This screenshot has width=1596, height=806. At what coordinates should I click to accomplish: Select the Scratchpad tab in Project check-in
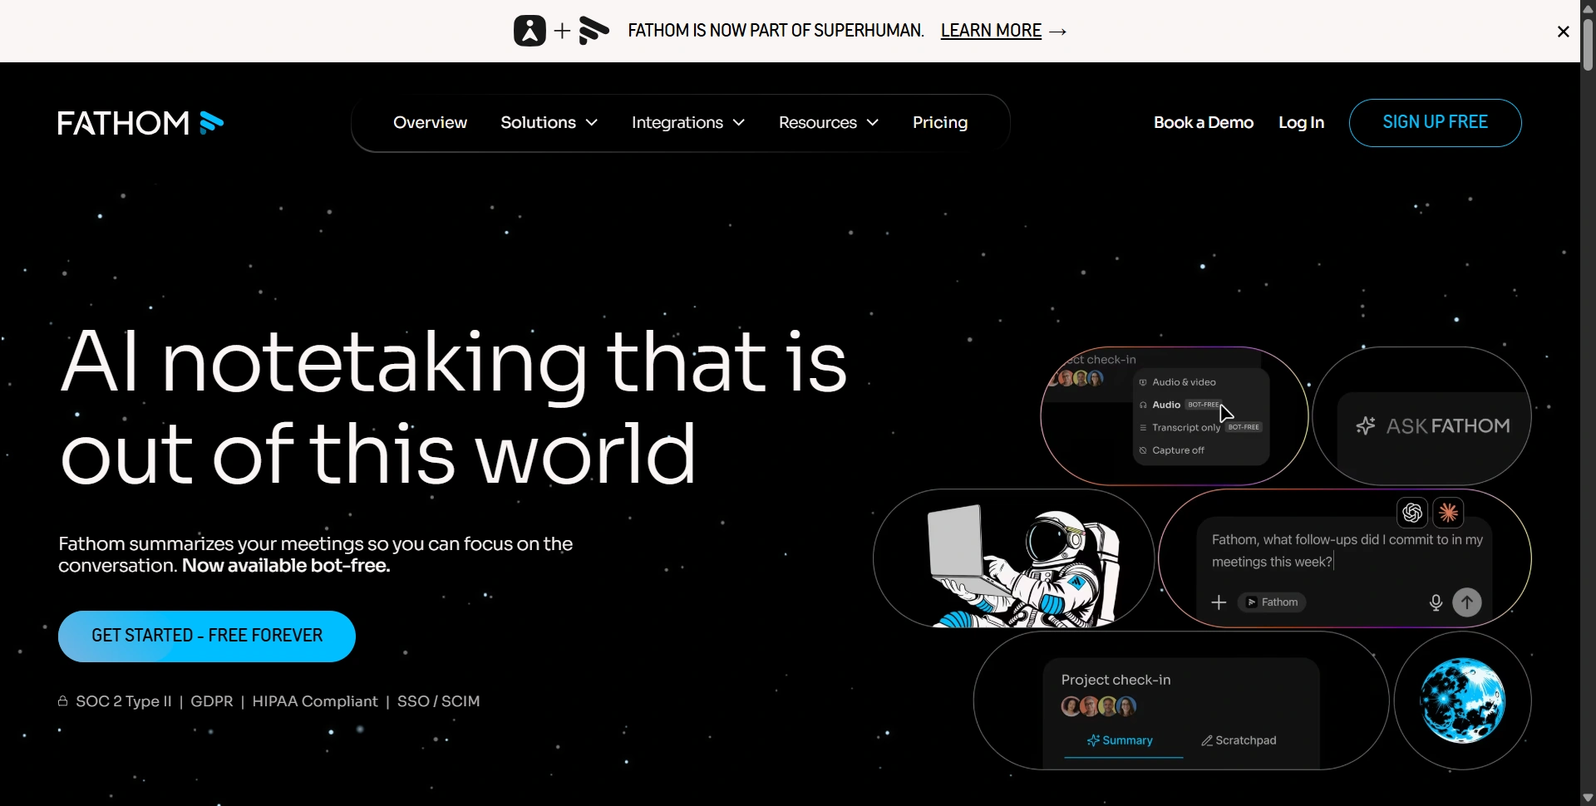1239,740
